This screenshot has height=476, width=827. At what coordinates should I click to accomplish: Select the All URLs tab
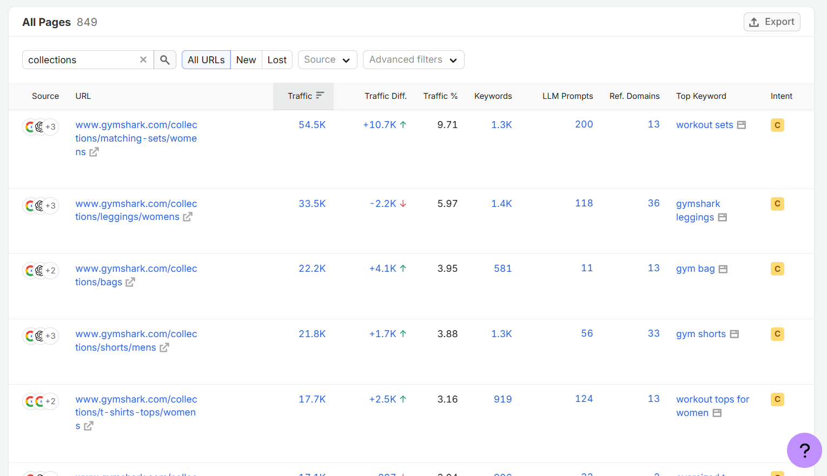coord(206,60)
